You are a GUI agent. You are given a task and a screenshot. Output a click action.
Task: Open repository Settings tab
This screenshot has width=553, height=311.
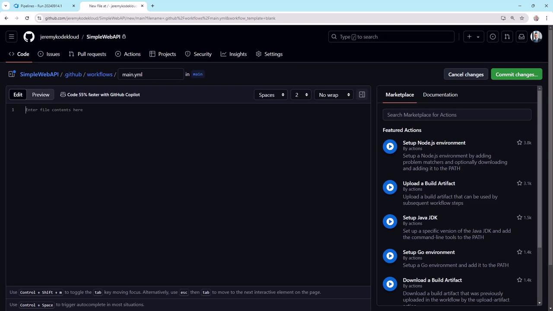tap(269, 54)
